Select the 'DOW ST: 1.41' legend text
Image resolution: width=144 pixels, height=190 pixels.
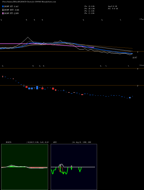tap(11, 6)
